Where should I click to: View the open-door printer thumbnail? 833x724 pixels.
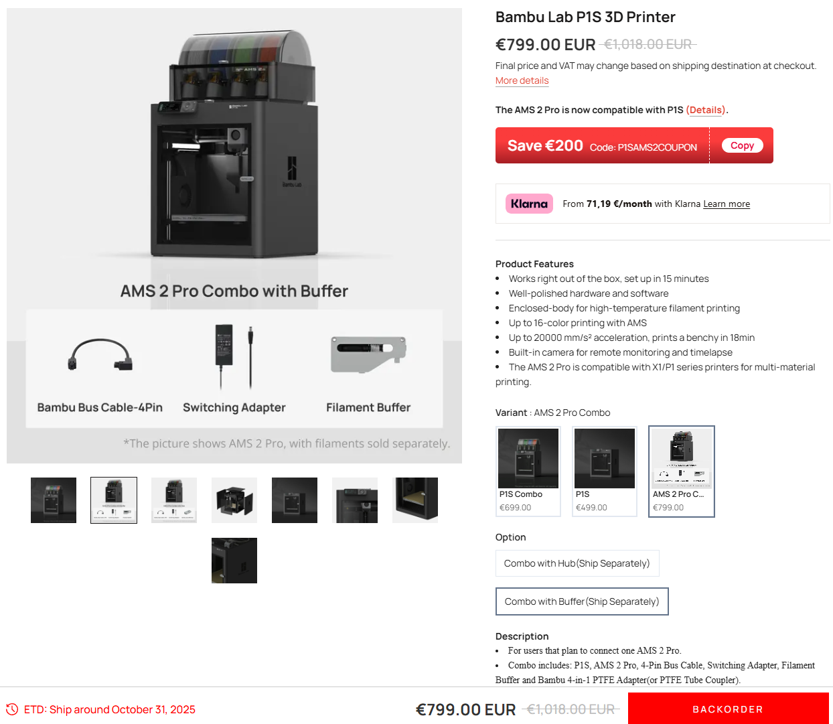tap(234, 500)
